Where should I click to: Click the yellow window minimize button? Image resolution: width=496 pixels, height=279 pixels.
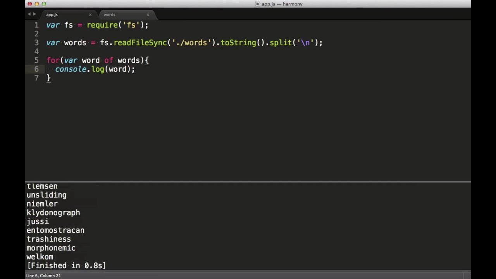[x=37, y=4]
